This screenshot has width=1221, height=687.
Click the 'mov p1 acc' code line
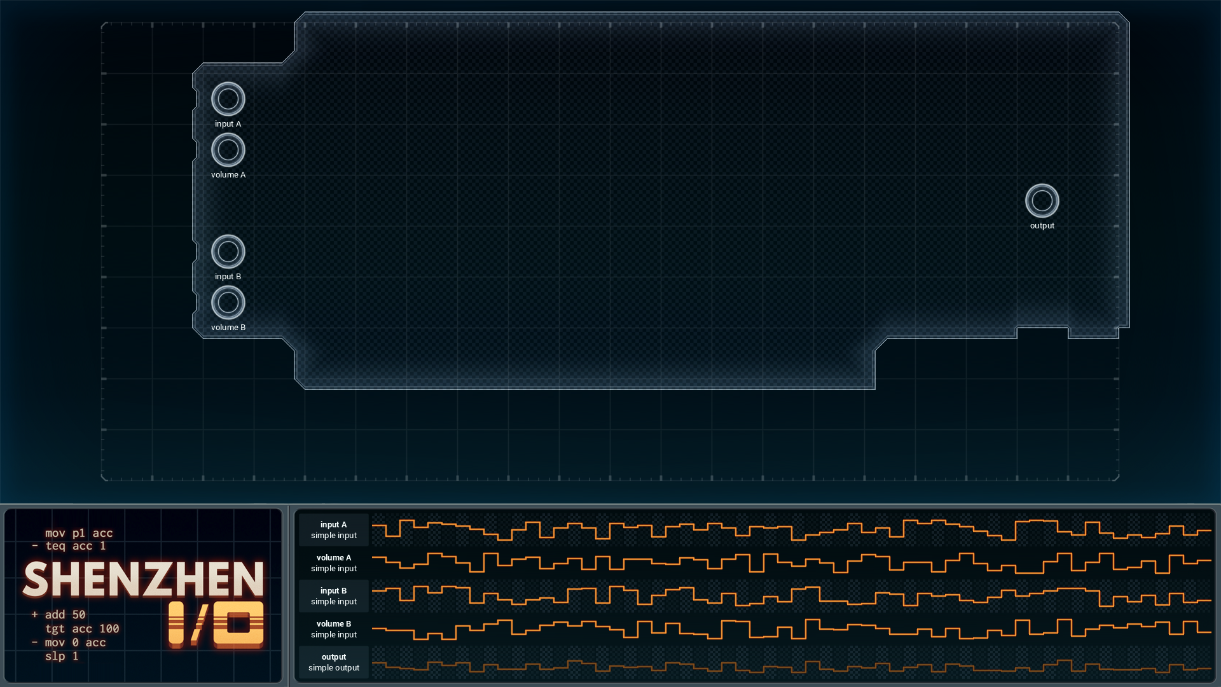[x=79, y=533]
